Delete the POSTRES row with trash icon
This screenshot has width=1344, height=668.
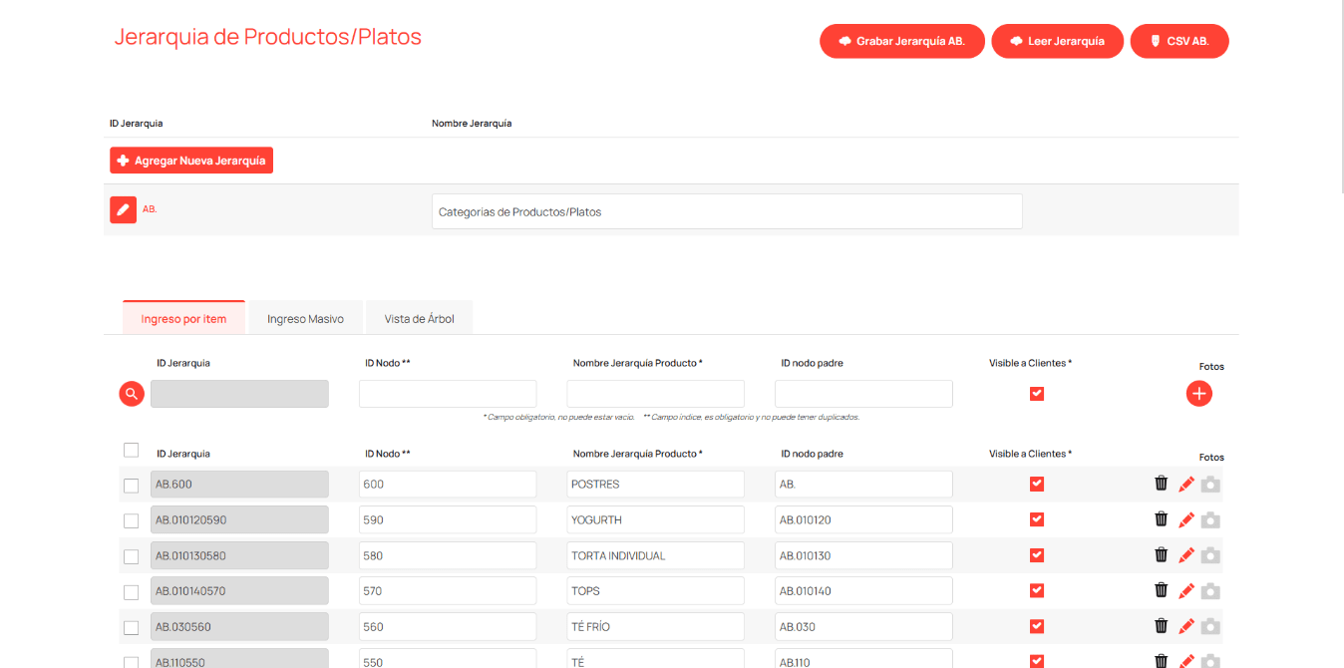point(1161,484)
